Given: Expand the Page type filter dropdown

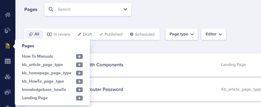Looking at the screenshot, I should 182,34.
